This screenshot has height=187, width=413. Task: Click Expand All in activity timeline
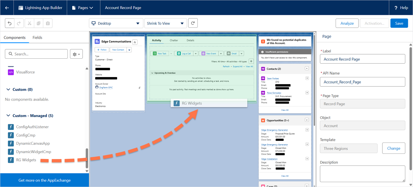pos(237,66)
